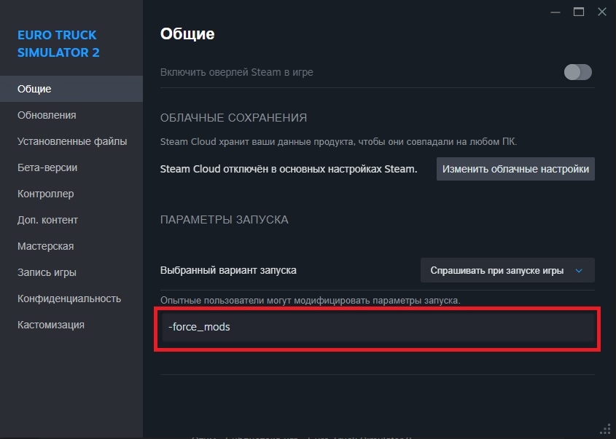Select 'Доп. контент' in sidebar
Viewport: 616px width, 439px height.
point(47,220)
